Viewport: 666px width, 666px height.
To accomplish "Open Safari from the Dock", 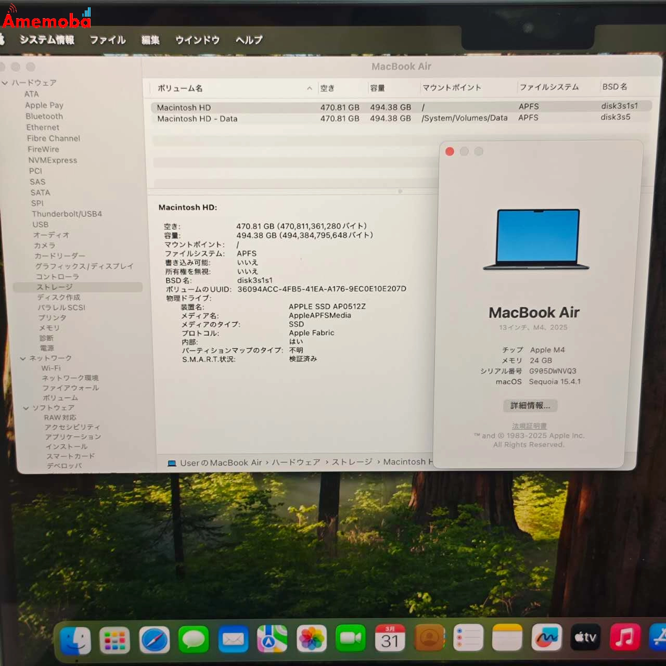I will 154,639.
